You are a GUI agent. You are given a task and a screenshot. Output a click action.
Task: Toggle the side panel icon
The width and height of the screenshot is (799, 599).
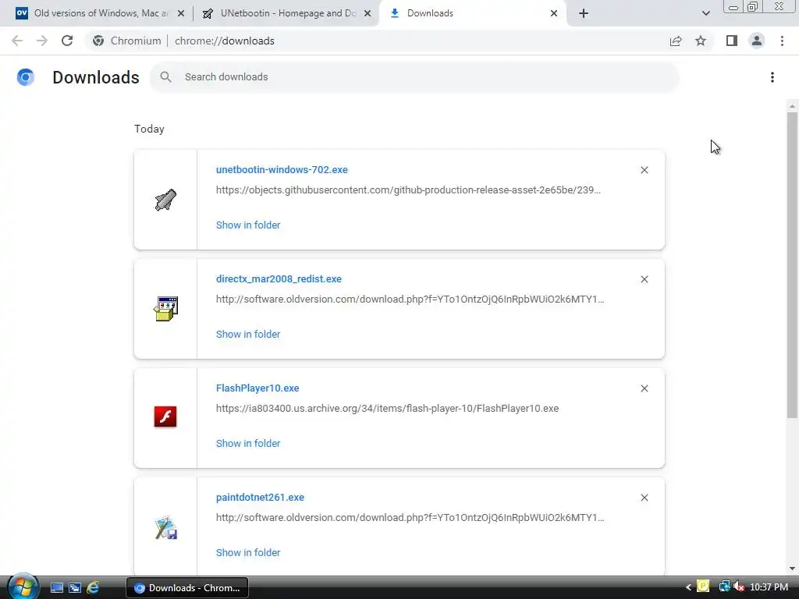point(732,41)
